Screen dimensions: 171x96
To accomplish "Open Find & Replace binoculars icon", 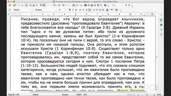I will pos(85,5).
